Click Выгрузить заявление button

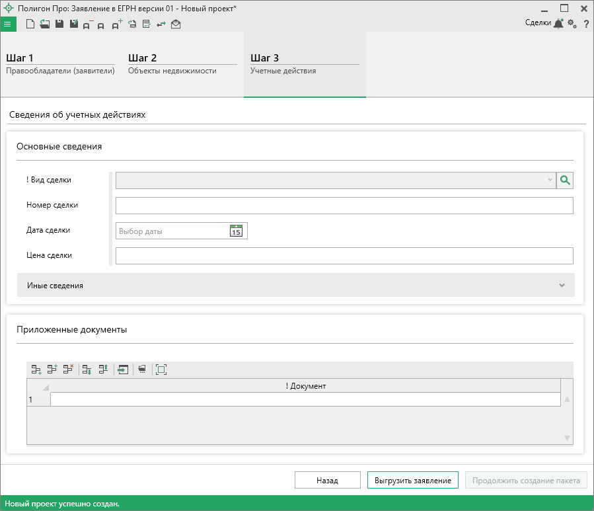tap(412, 481)
